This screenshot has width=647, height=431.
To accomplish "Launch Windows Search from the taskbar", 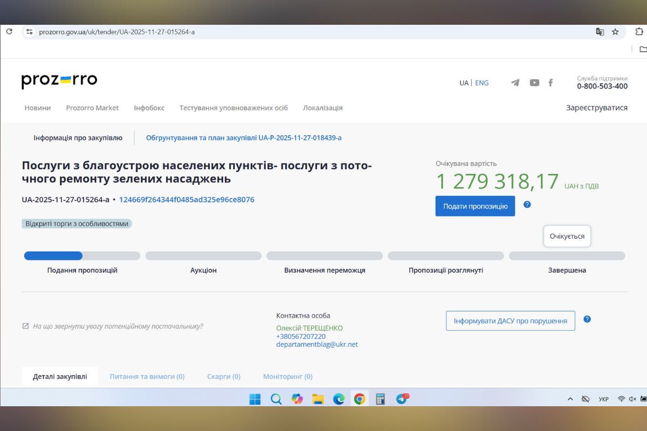I will pos(276,399).
